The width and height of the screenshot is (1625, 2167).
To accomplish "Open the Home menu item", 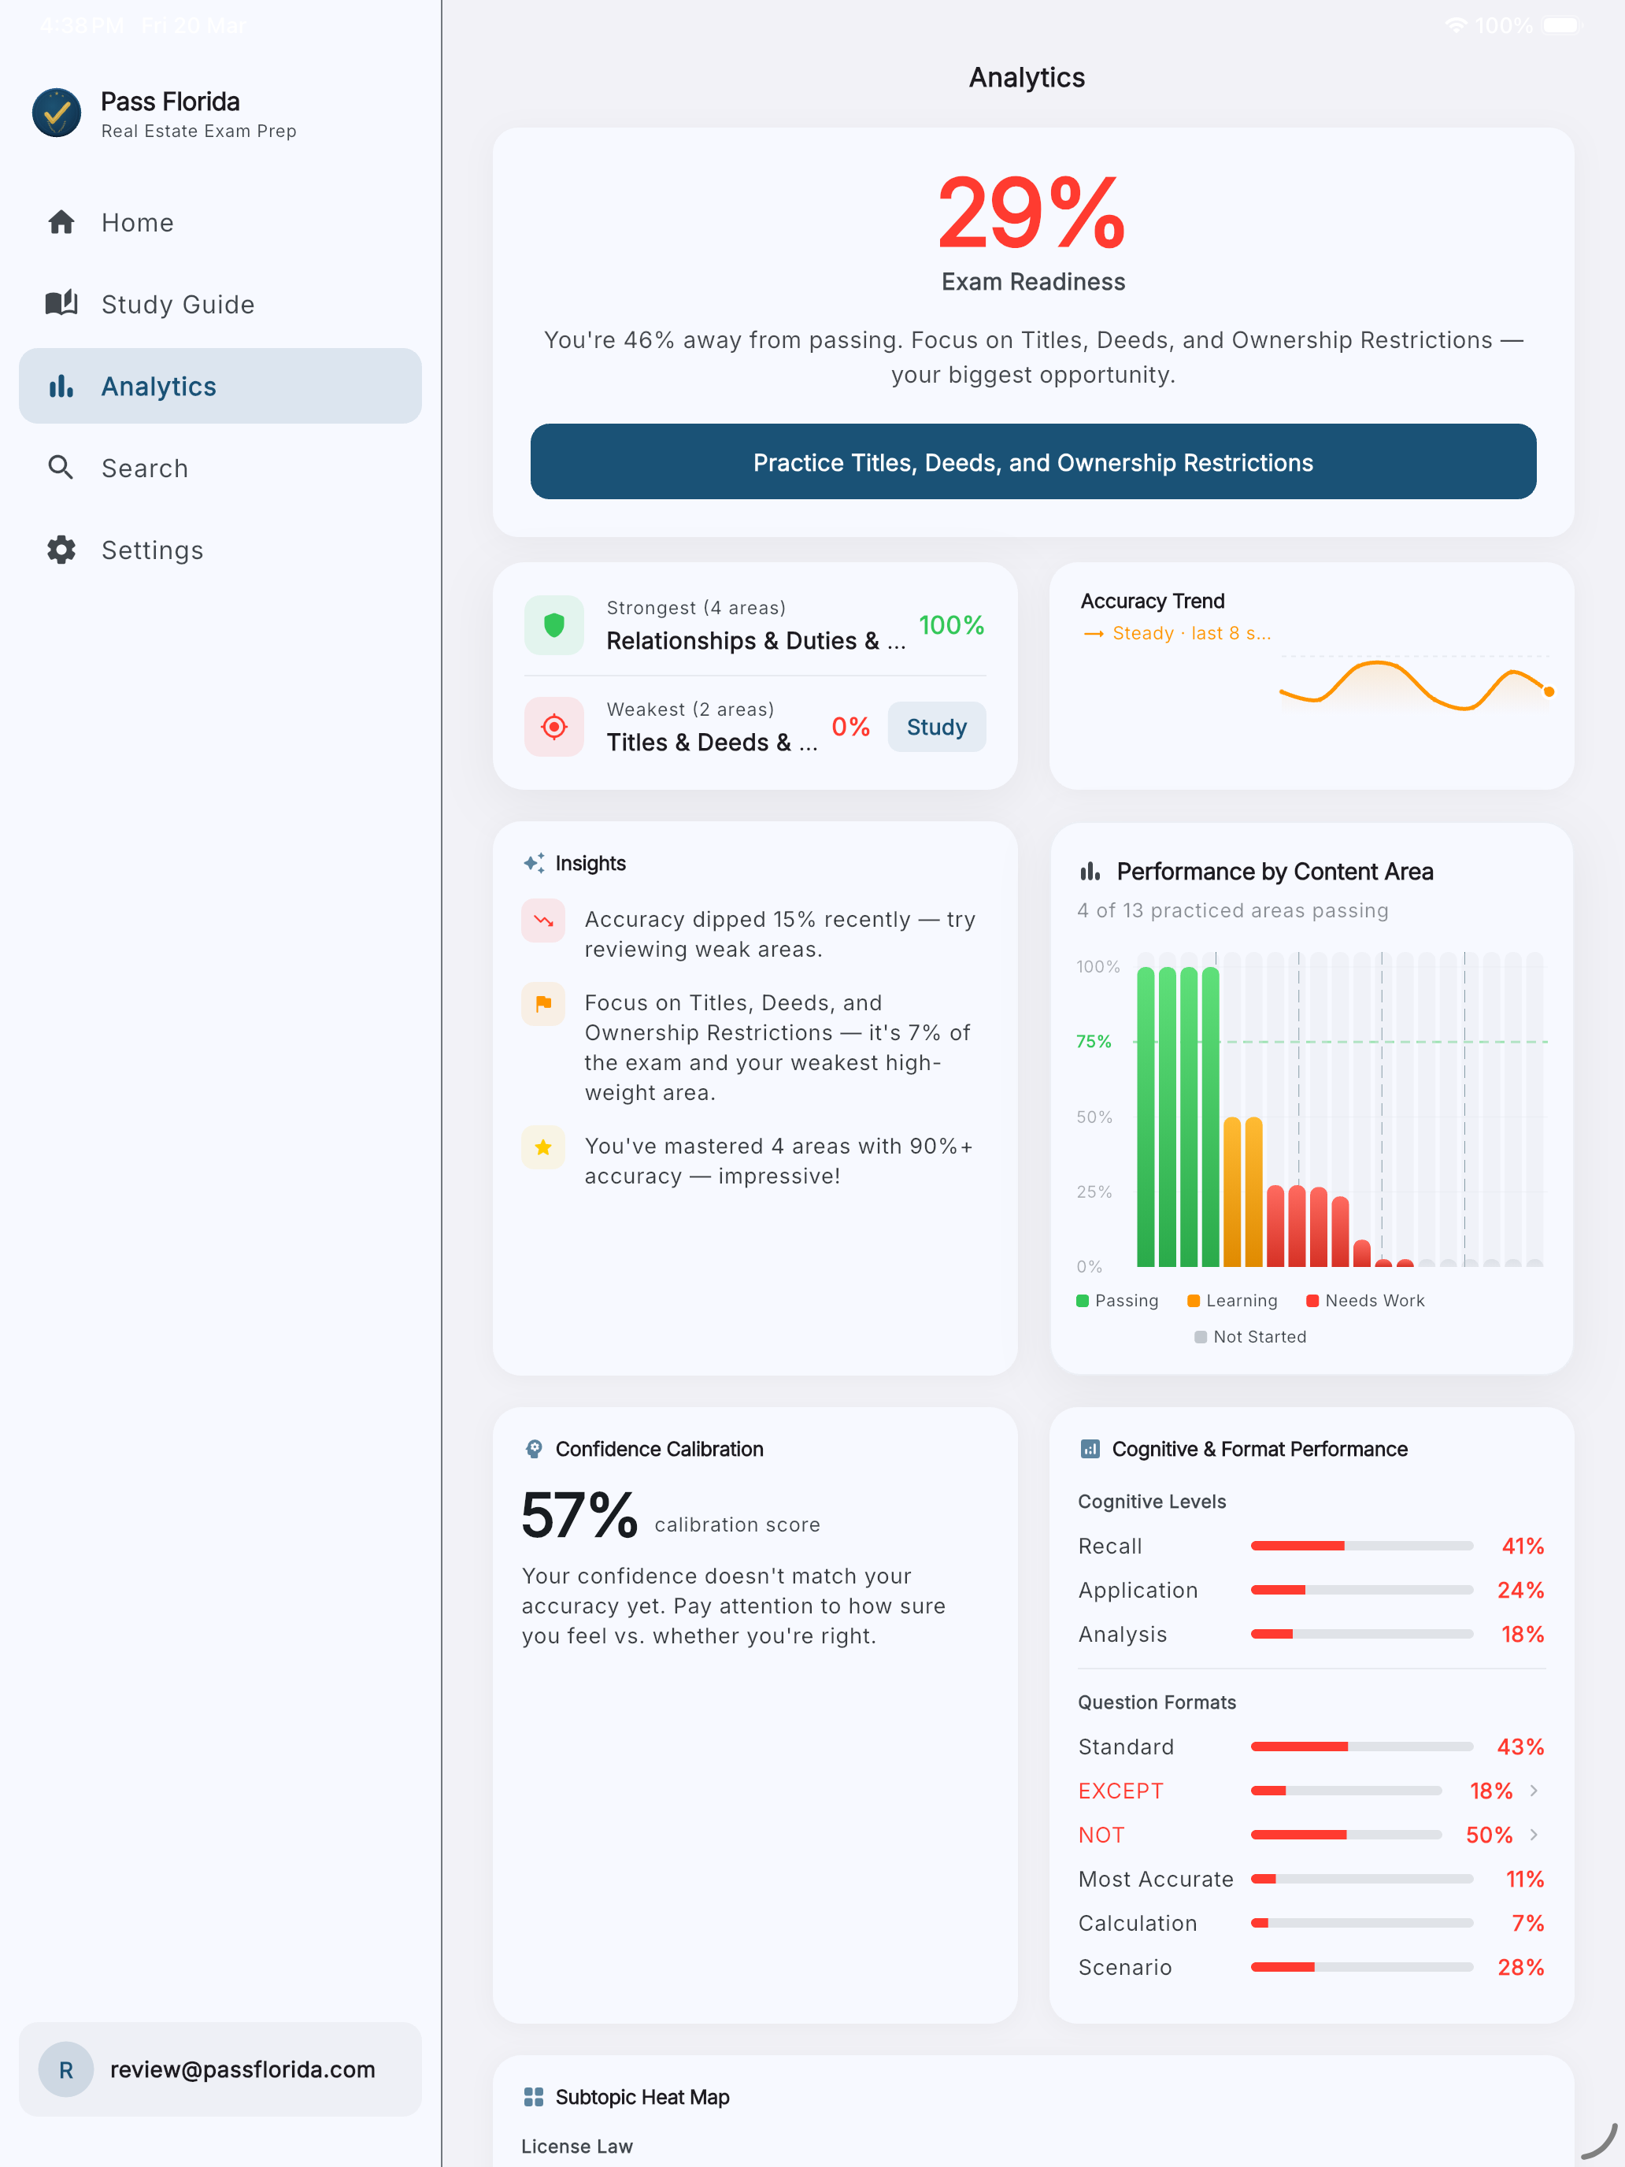I will pos(220,222).
